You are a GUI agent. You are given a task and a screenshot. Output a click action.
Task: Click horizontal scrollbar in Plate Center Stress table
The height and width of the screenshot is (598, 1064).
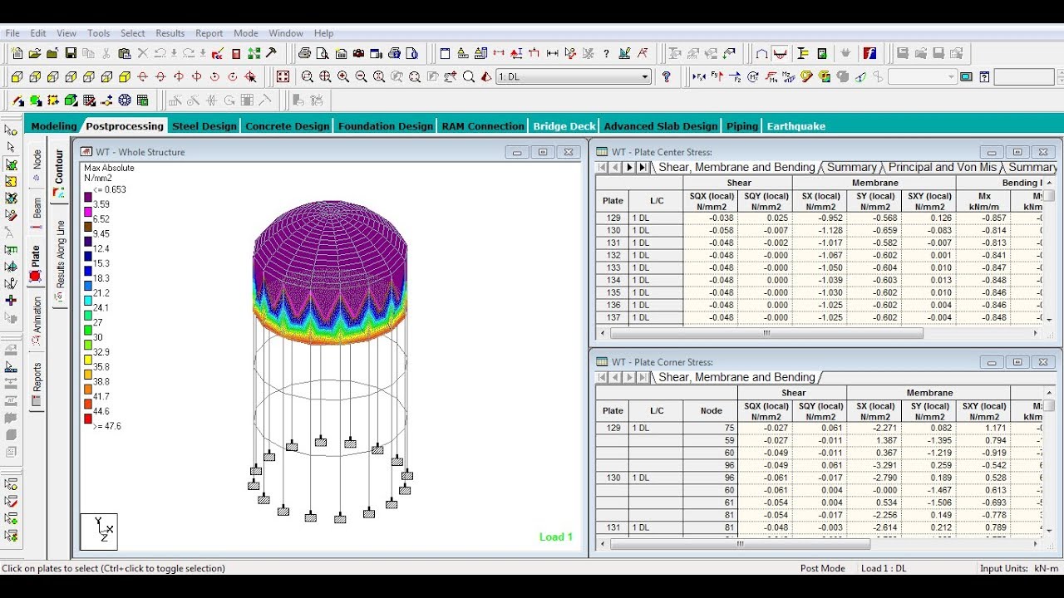pyautogui.click(x=766, y=333)
